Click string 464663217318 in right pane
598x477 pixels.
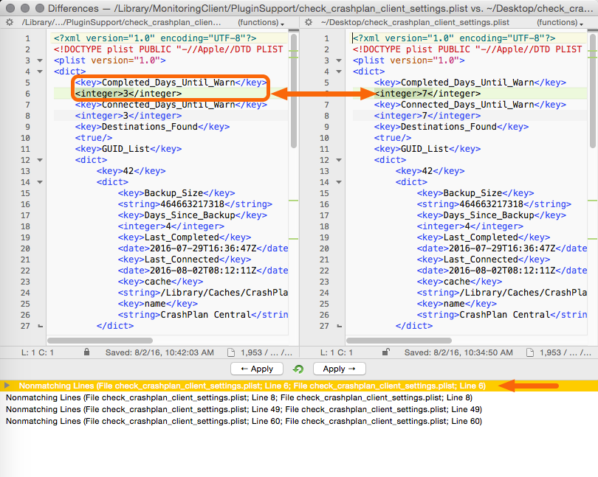click(x=494, y=204)
